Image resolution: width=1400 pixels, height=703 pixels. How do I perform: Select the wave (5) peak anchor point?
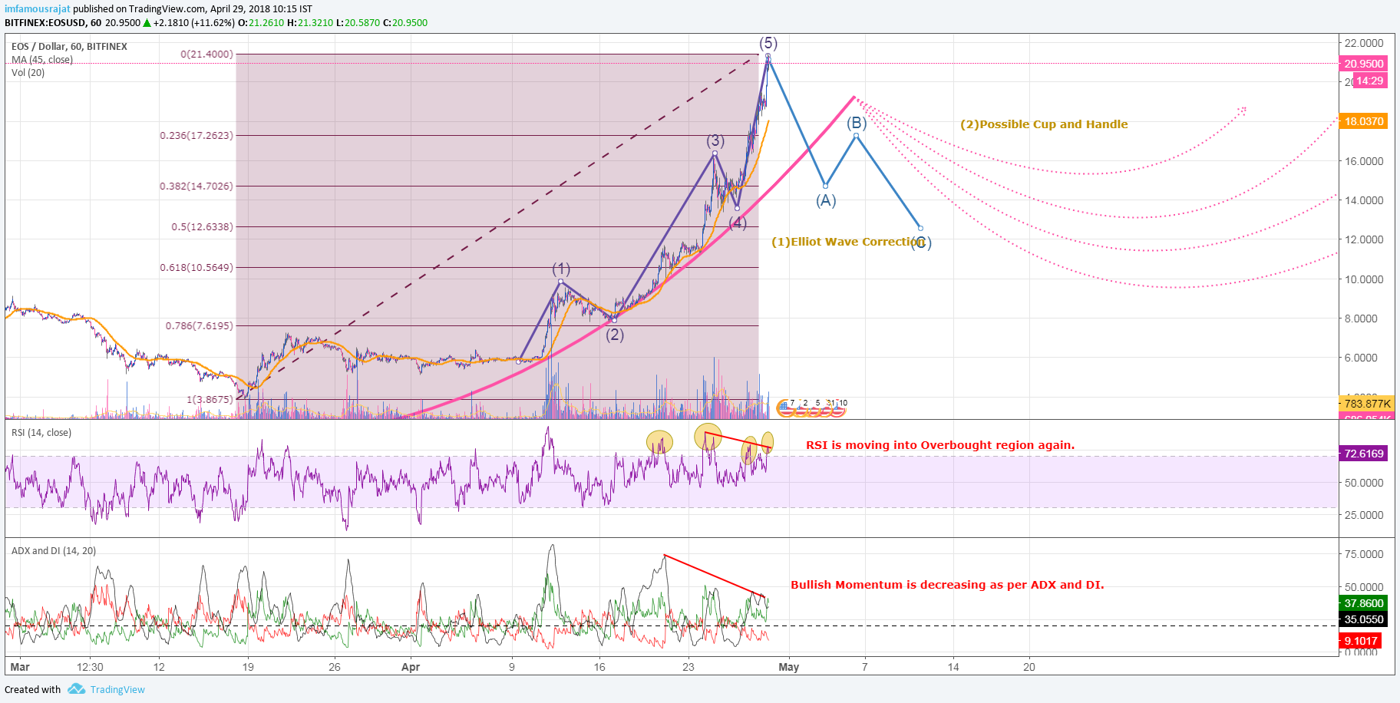click(x=768, y=56)
